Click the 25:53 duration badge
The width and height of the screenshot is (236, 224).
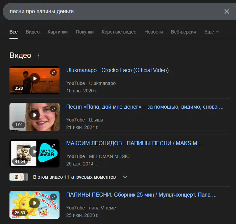[20, 213]
